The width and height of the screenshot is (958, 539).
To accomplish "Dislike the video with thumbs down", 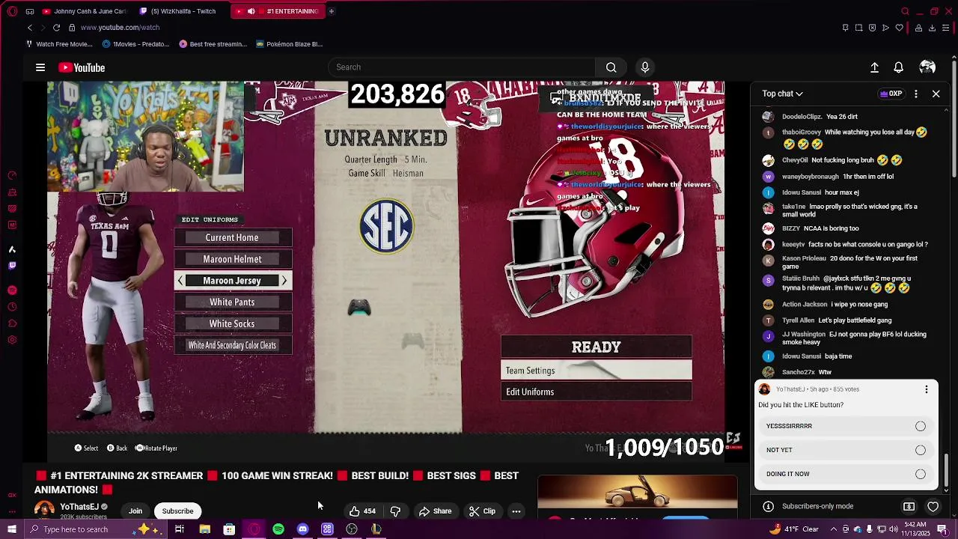I will [395, 511].
